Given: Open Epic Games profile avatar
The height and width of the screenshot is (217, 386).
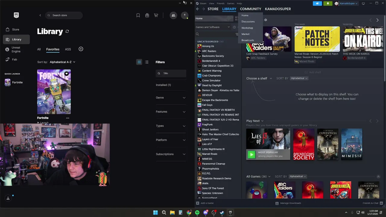Looking at the screenshot, I should coord(185,15).
